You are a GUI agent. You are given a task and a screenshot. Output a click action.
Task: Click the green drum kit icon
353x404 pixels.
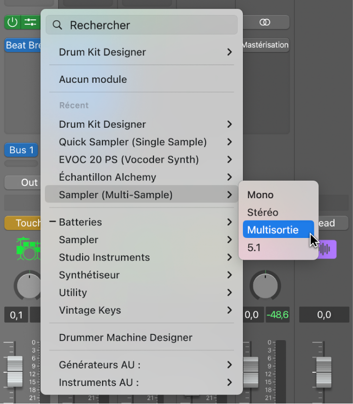tap(28, 249)
